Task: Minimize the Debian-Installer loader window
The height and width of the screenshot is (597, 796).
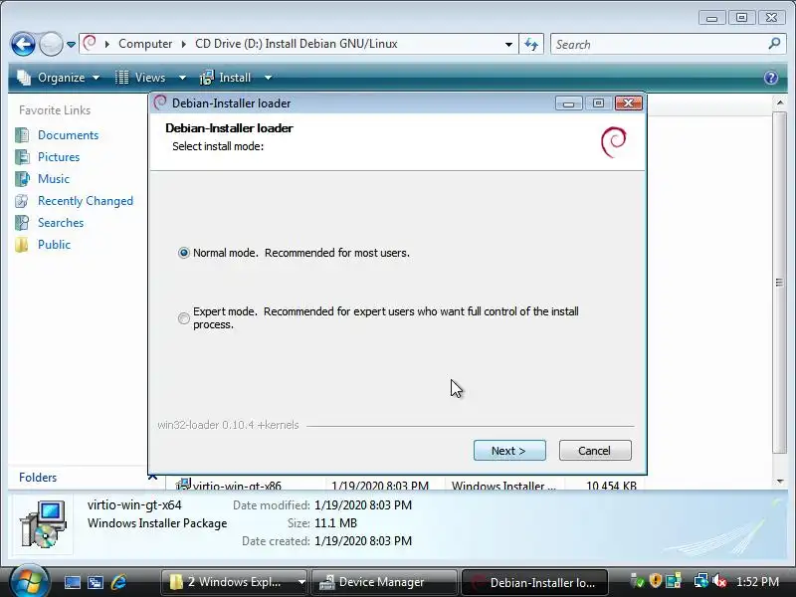Action: 568,103
